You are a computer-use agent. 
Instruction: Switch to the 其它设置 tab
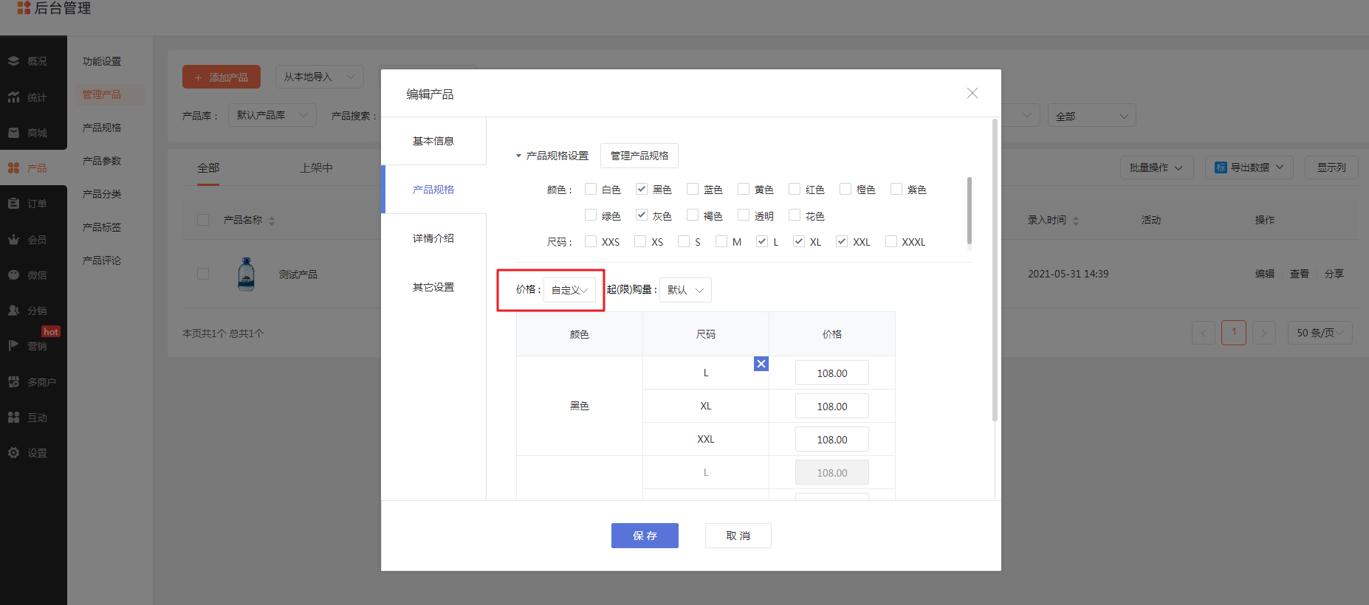(433, 287)
